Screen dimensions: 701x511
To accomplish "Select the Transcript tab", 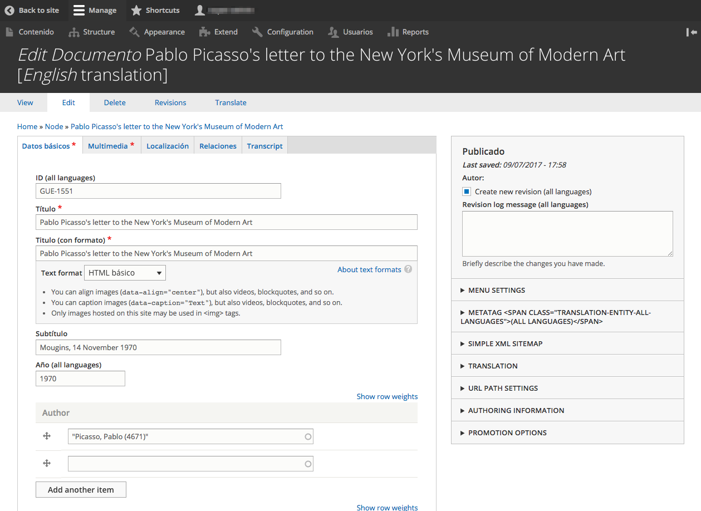I will [x=265, y=146].
